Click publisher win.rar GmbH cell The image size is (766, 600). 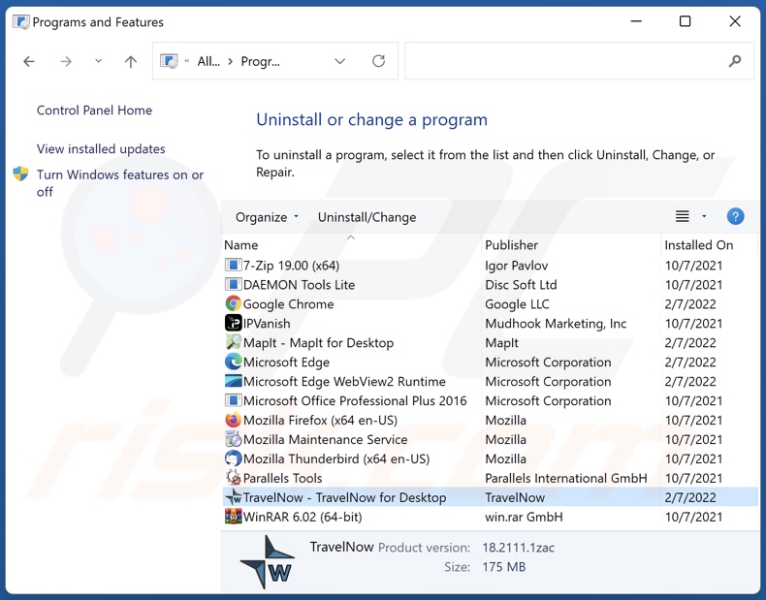pos(524,517)
